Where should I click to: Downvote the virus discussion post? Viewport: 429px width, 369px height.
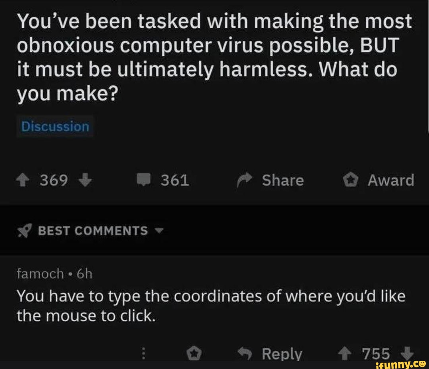point(85,181)
